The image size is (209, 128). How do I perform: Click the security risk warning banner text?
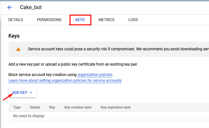(118, 49)
